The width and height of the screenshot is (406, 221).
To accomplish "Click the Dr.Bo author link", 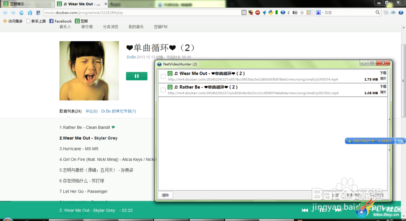I will pos(131,57).
